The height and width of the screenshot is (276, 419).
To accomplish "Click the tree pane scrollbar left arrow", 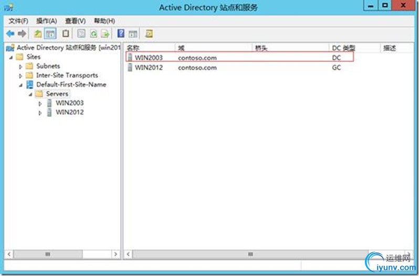I will point(9,254).
